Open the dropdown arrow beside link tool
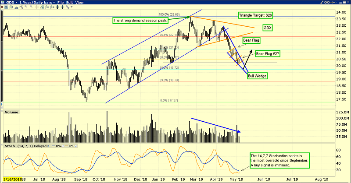The width and height of the screenshot is (351, 183). (x=72, y=7)
